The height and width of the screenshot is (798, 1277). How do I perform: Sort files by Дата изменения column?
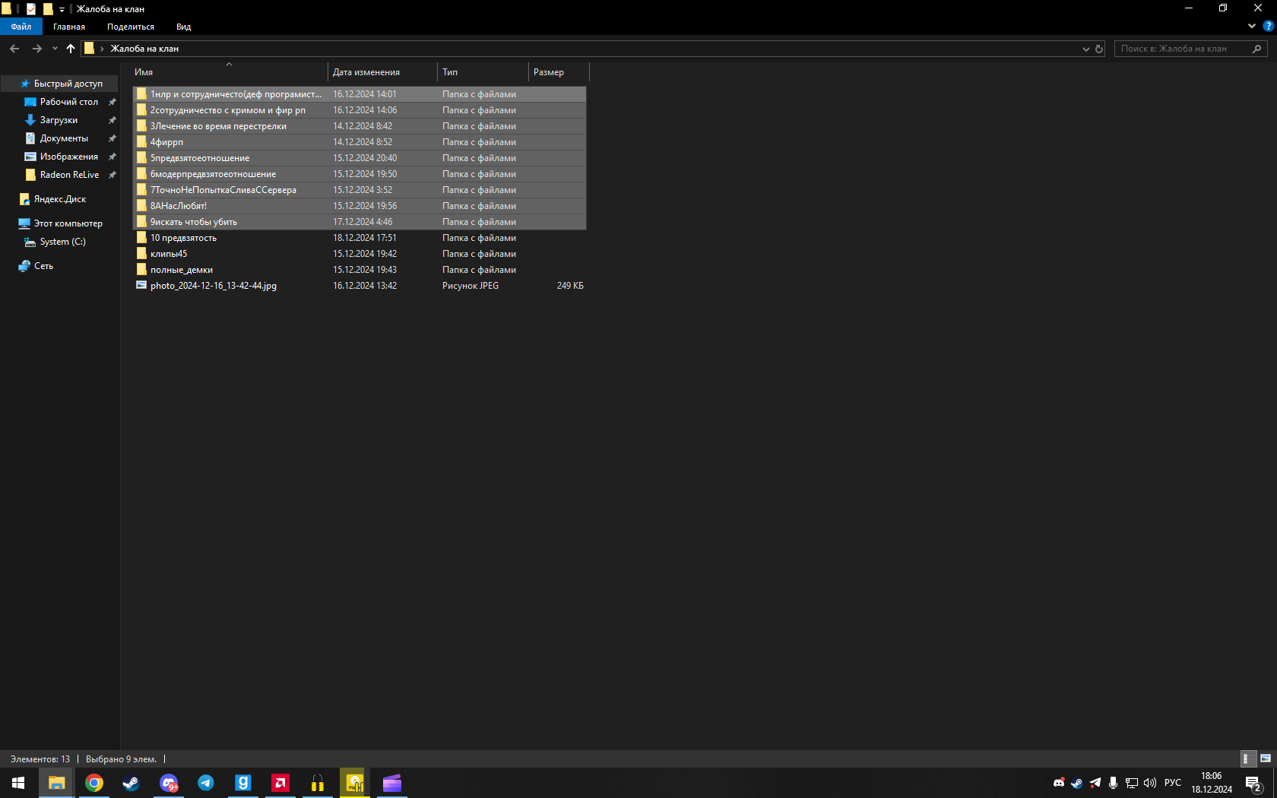point(366,72)
